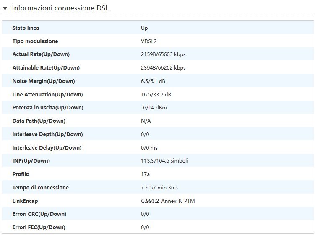This screenshot has width=320, height=243.
Task: Click the VDSL2 modulation value
Action: [x=148, y=41]
